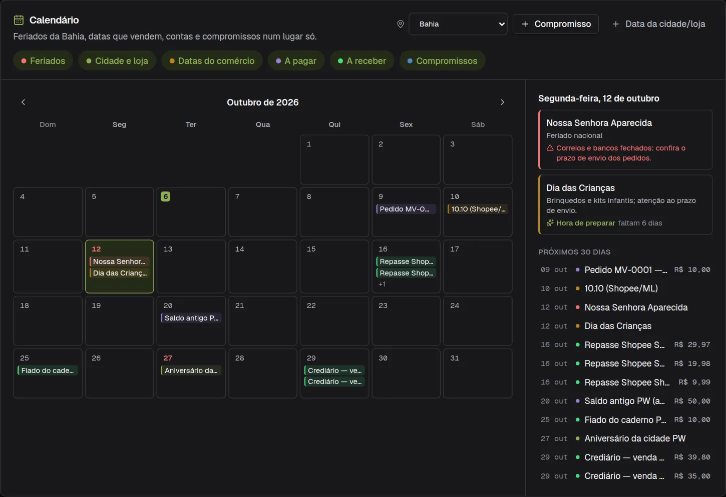Open the Dia das Crianças detail card
The image size is (726, 497).
[x=625, y=204]
